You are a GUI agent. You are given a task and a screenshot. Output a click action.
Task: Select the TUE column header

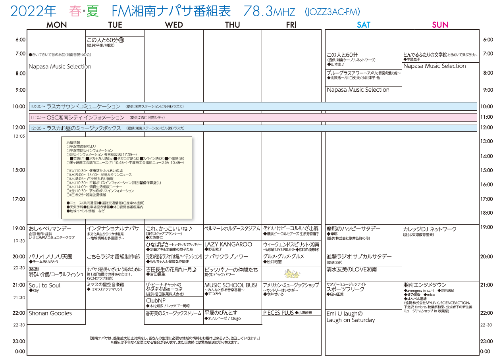pyautogui.click(x=115, y=25)
